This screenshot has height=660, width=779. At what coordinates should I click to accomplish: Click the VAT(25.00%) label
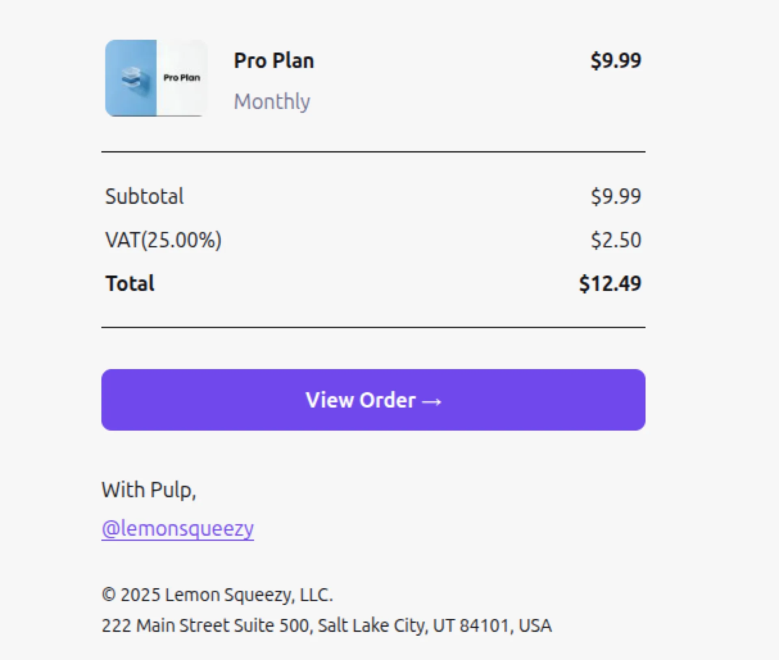pyautogui.click(x=163, y=240)
